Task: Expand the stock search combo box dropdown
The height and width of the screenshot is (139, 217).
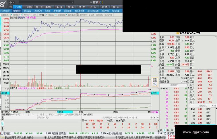Action: pos(72,2)
